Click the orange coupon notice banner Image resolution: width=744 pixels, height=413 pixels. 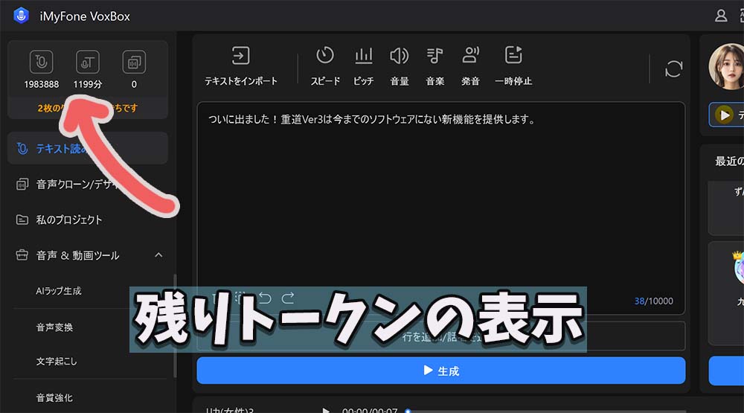pos(88,108)
